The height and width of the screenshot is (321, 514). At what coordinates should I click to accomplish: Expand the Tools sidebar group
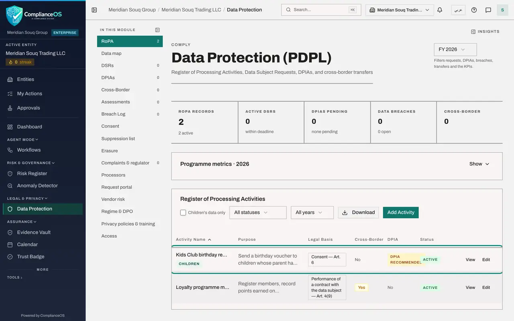coord(14,277)
